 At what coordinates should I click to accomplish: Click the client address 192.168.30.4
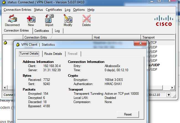(x=52, y=66)
